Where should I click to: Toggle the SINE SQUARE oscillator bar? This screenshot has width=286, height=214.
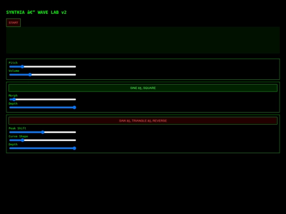tap(143, 88)
